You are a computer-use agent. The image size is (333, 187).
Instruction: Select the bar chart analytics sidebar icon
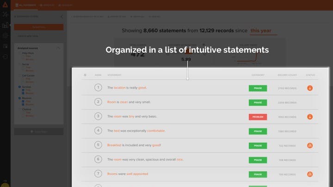click(x=5, y=25)
